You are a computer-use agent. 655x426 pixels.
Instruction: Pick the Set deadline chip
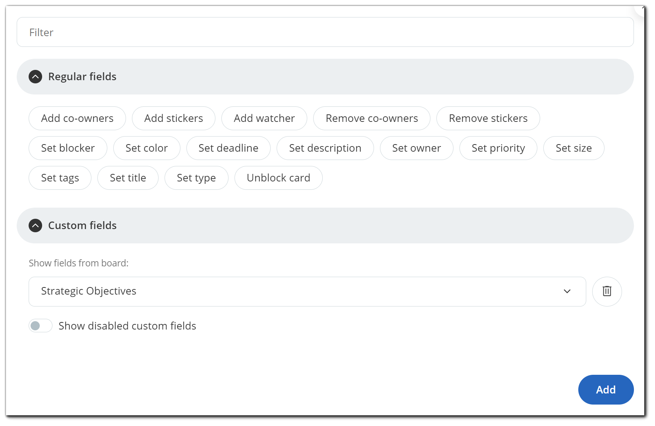pos(228,148)
